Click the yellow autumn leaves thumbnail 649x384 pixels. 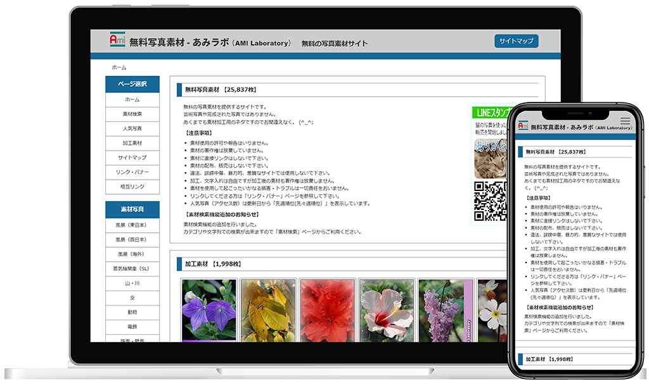pos(267,310)
